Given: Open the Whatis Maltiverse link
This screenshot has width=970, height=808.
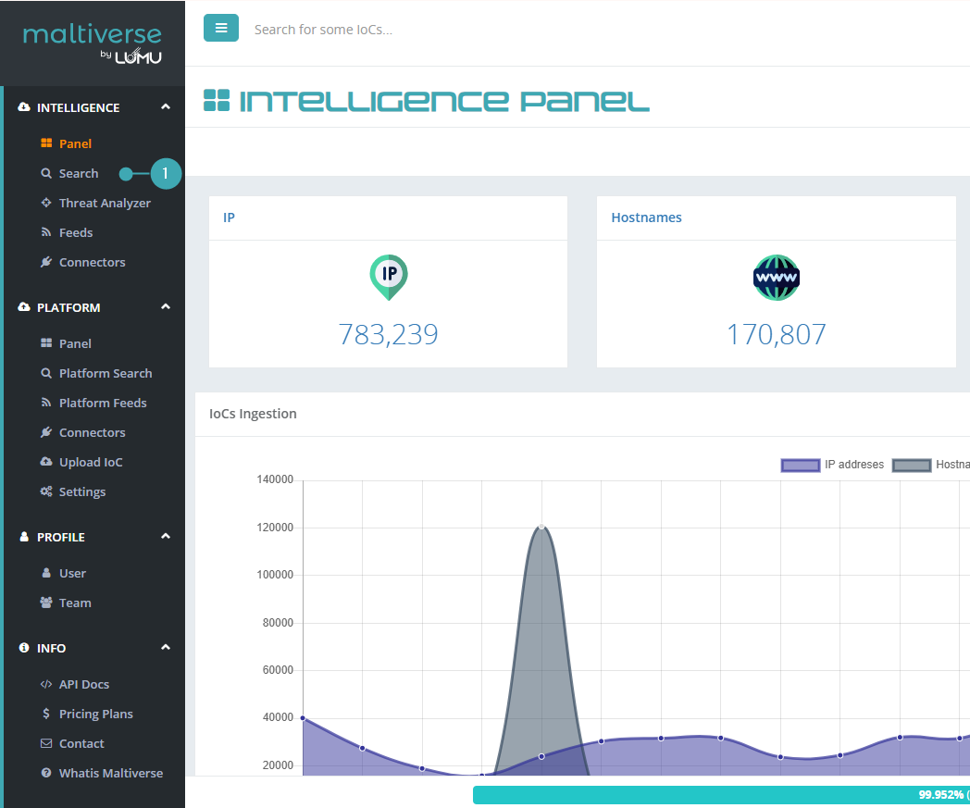Looking at the screenshot, I should tap(110, 773).
